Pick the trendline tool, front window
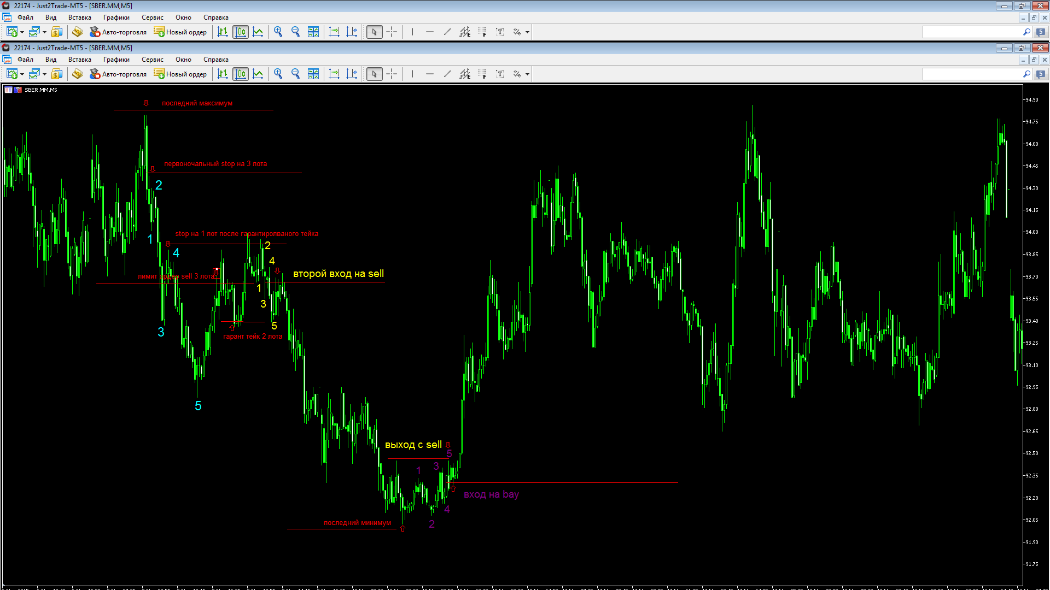 [x=447, y=74]
